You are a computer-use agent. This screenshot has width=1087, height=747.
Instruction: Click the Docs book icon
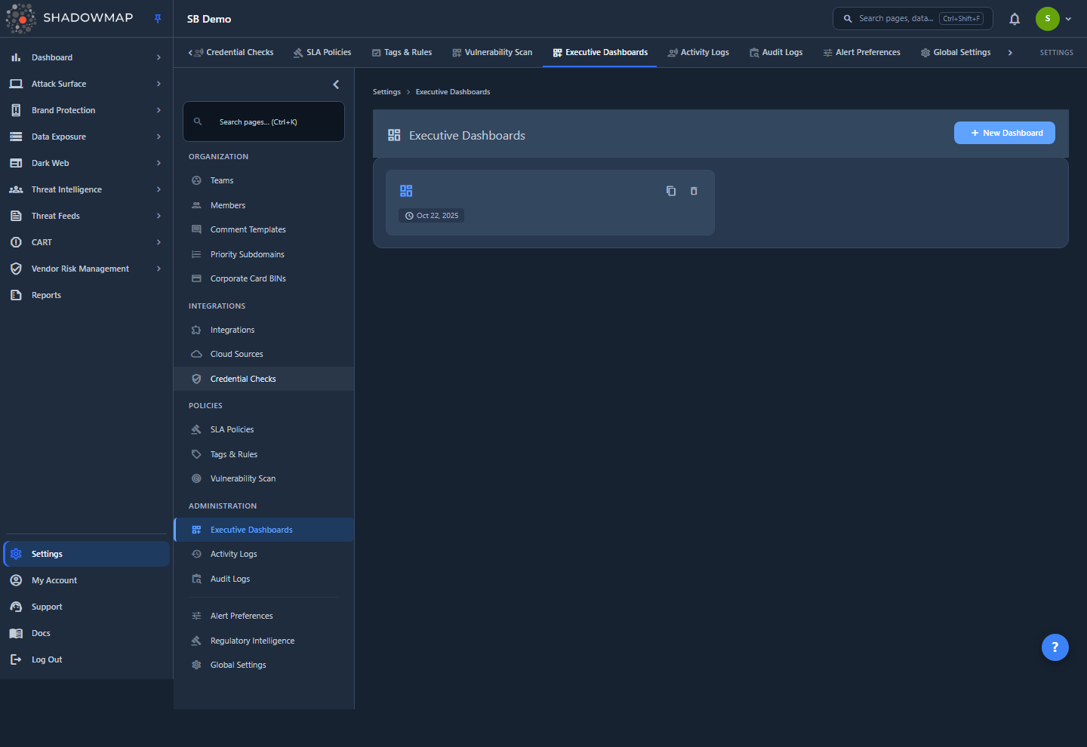16,633
